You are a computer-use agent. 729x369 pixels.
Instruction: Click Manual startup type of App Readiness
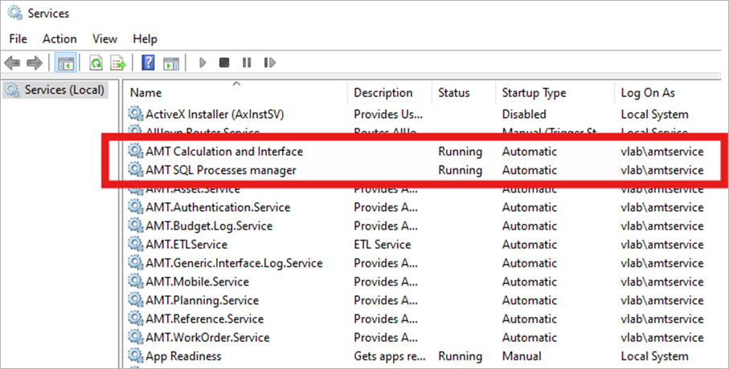click(x=522, y=356)
